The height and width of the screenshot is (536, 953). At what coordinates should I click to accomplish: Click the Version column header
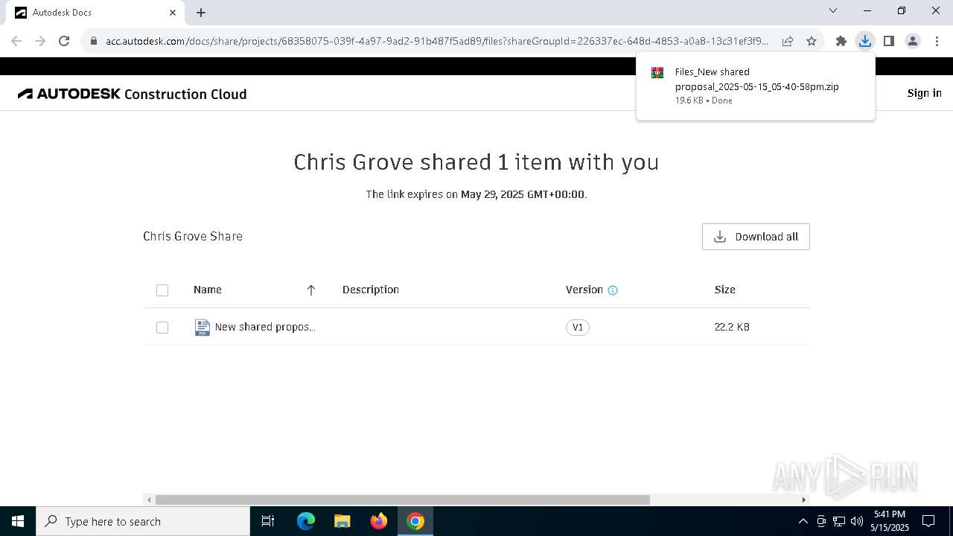coord(584,290)
